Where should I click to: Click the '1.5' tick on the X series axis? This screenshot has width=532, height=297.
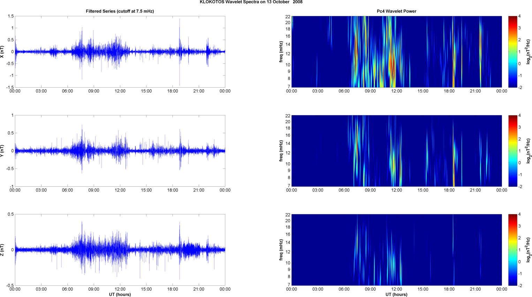10,16
